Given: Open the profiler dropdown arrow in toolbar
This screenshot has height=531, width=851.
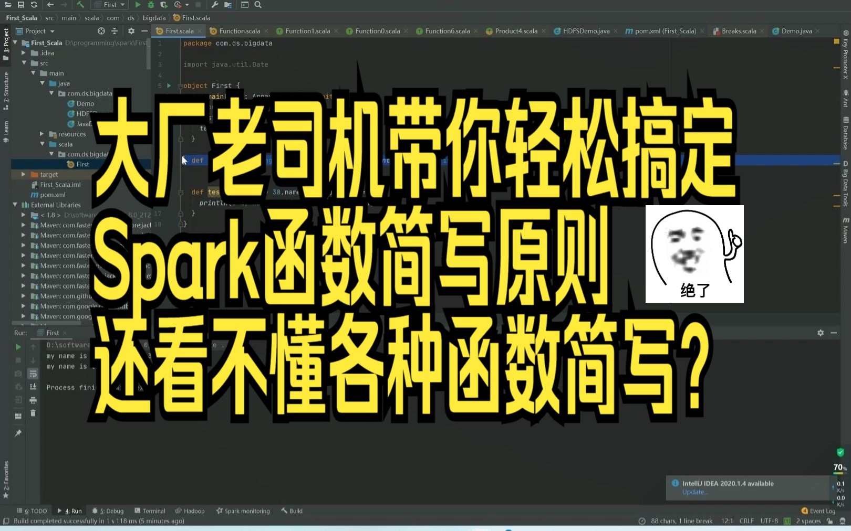Looking at the screenshot, I should click(187, 5).
